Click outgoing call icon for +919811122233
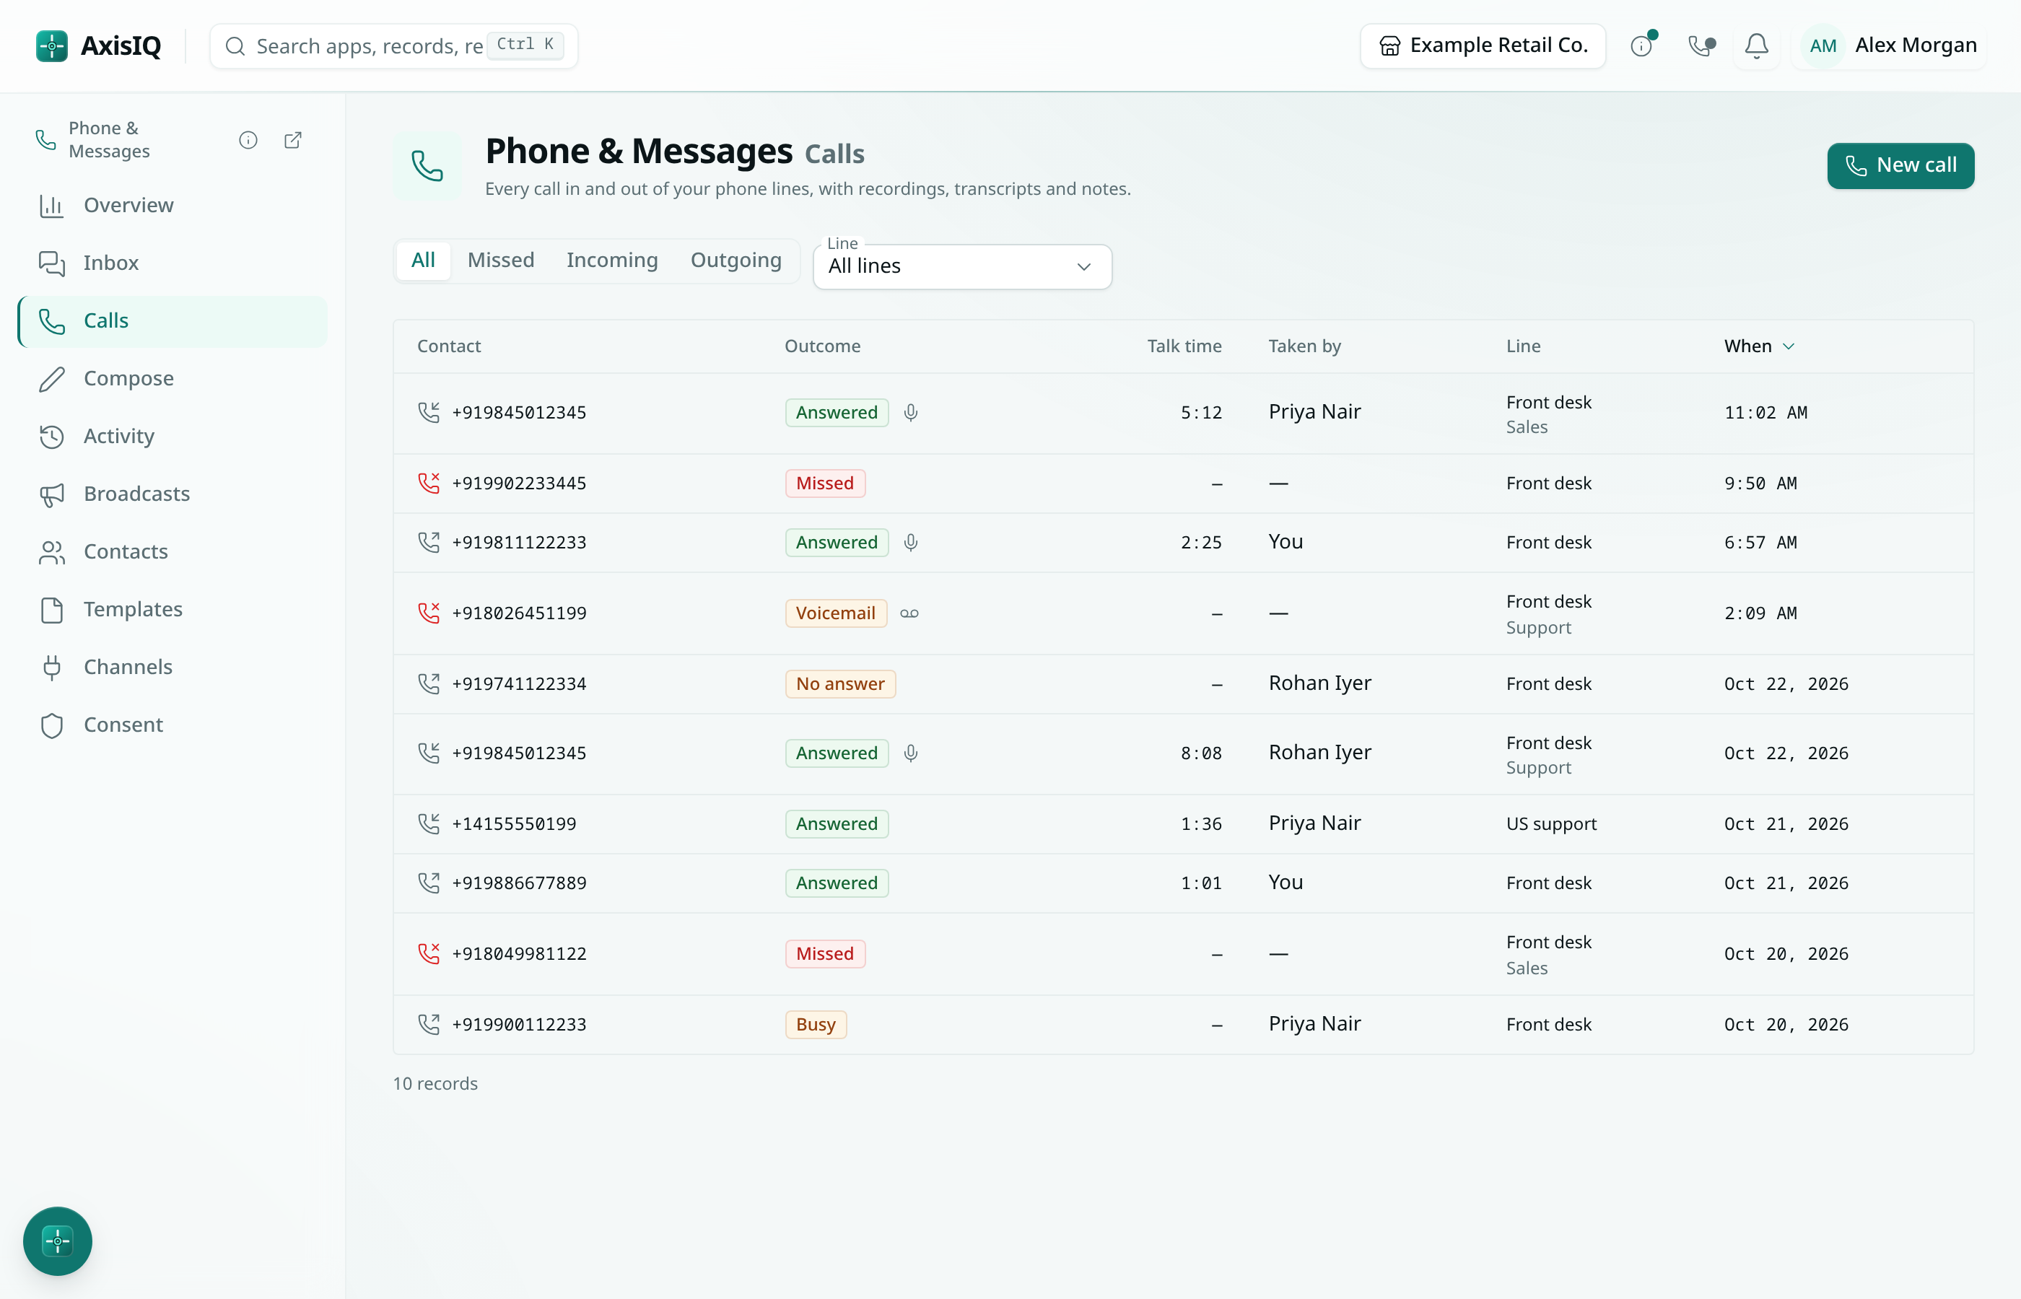2021x1299 pixels. pos(429,543)
